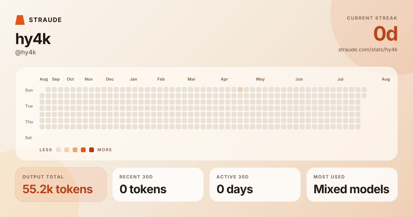Click the medium orange legend swatch
This screenshot has width=413, height=217.
click(x=75, y=150)
